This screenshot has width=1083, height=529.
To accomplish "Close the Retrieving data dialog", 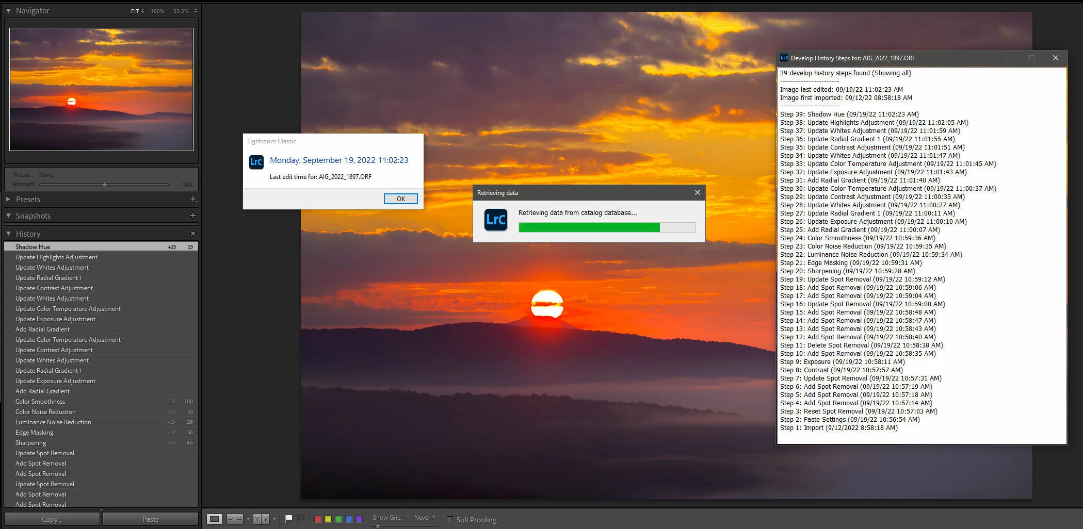I will 697,192.
